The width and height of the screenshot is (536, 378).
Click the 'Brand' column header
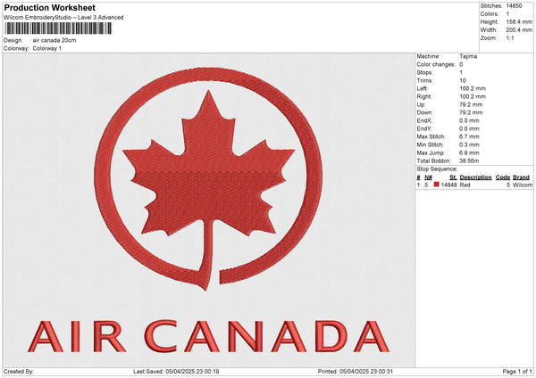click(522, 177)
